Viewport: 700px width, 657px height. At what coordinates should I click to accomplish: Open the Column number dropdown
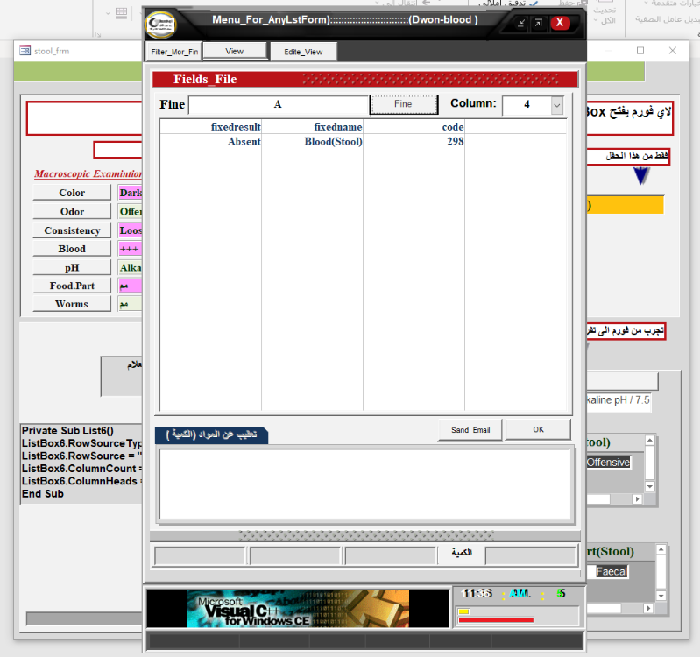tap(557, 105)
